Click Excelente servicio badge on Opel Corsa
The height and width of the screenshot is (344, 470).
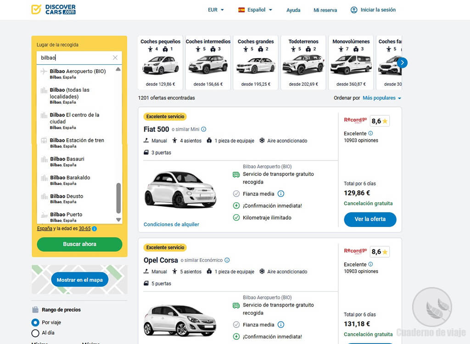165,248
